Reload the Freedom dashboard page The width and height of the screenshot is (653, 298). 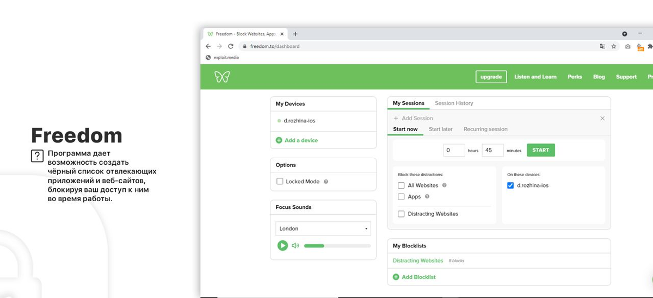click(231, 46)
